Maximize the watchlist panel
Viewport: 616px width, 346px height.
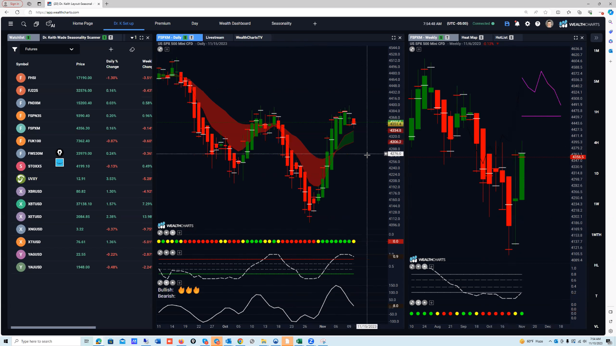[141, 37]
